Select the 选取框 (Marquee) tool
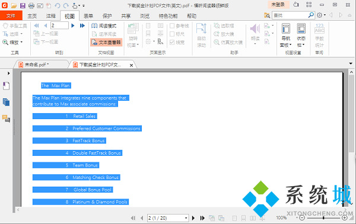The image size is (356, 224). pos(224,26)
